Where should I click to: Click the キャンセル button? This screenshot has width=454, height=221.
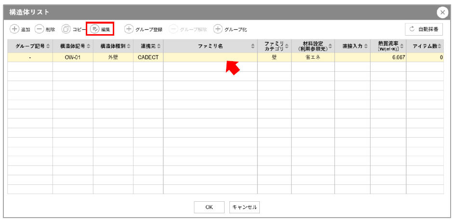pos(244,207)
